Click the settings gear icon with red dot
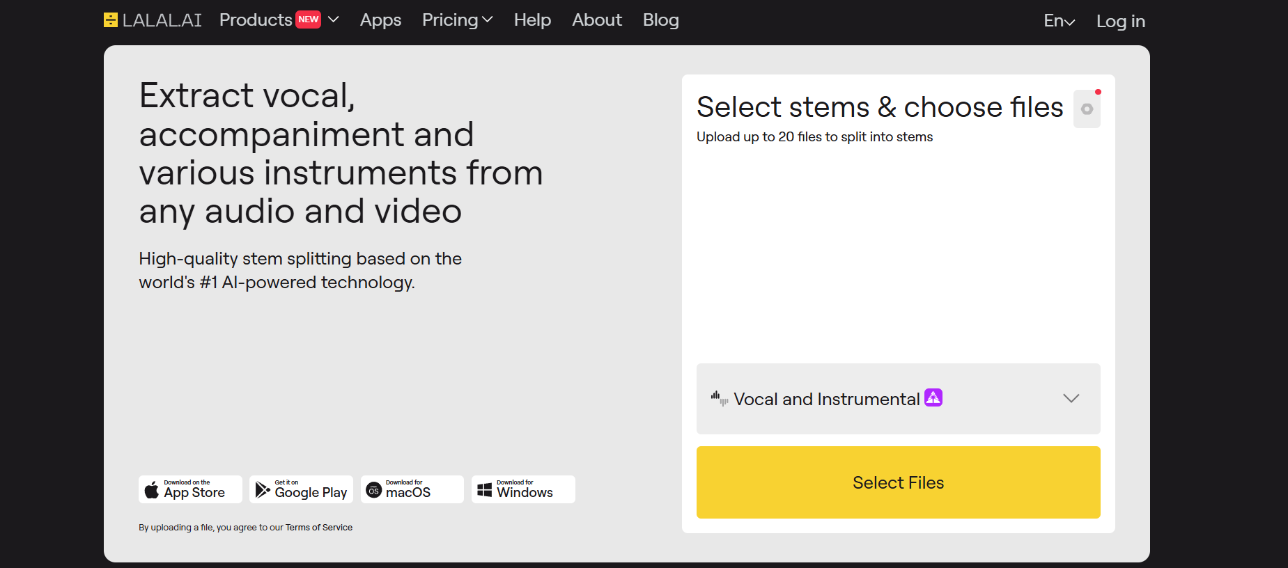Screen dimensions: 1288x568 1087,109
